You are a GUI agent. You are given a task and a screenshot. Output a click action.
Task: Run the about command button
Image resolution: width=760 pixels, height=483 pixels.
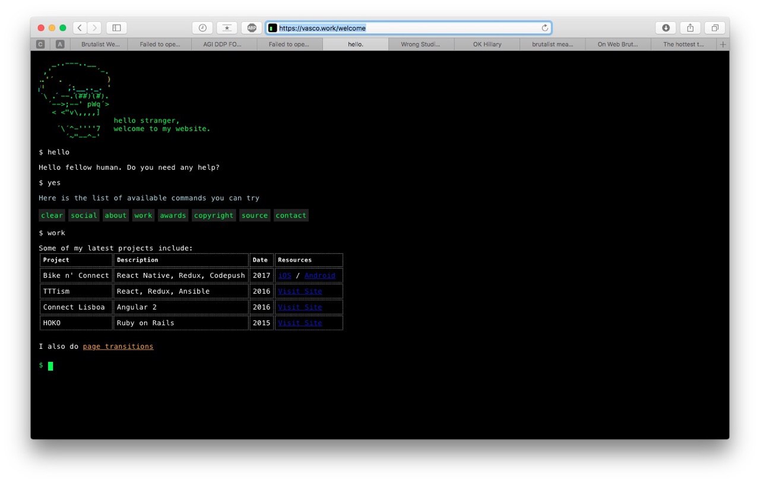(x=116, y=215)
